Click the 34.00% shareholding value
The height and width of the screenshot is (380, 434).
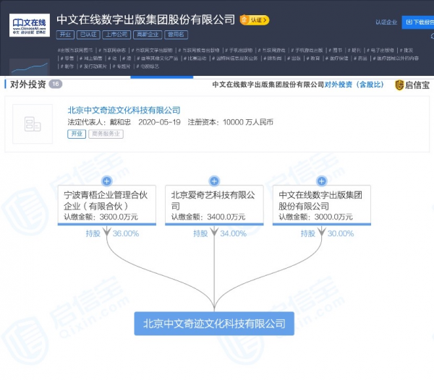(x=234, y=233)
